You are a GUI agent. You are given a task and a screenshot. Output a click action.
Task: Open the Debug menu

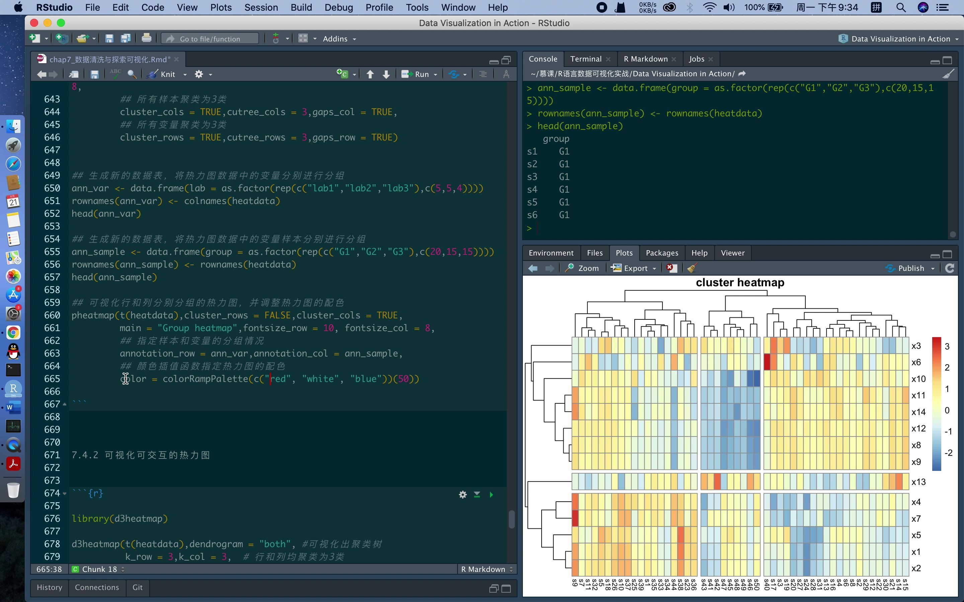[339, 7]
